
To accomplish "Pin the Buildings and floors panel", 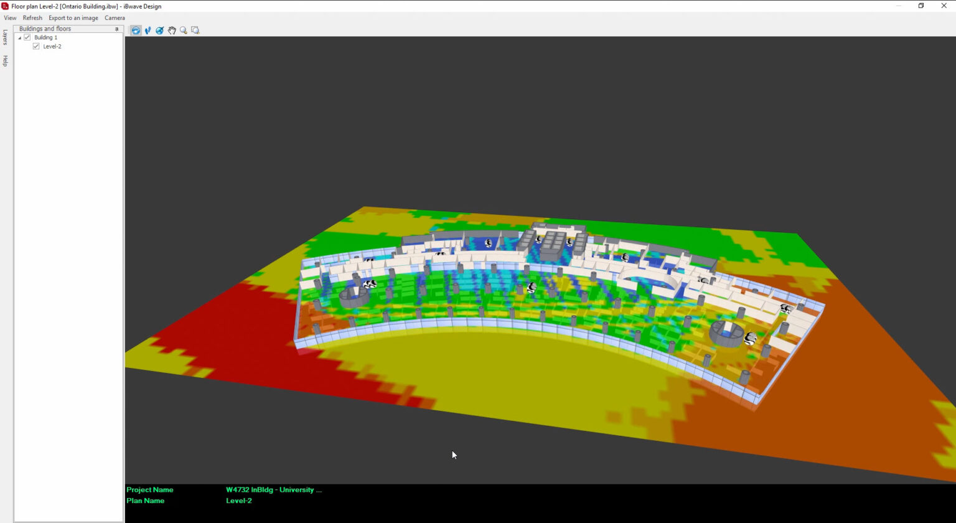I will click(116, 29).
